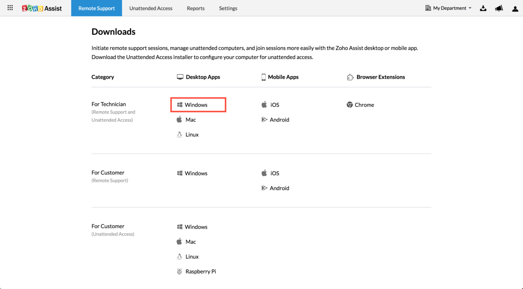The width and height of the screenshot is (523, 289).
Task: Expand the My Department dropdown
Action: (448, 8)
